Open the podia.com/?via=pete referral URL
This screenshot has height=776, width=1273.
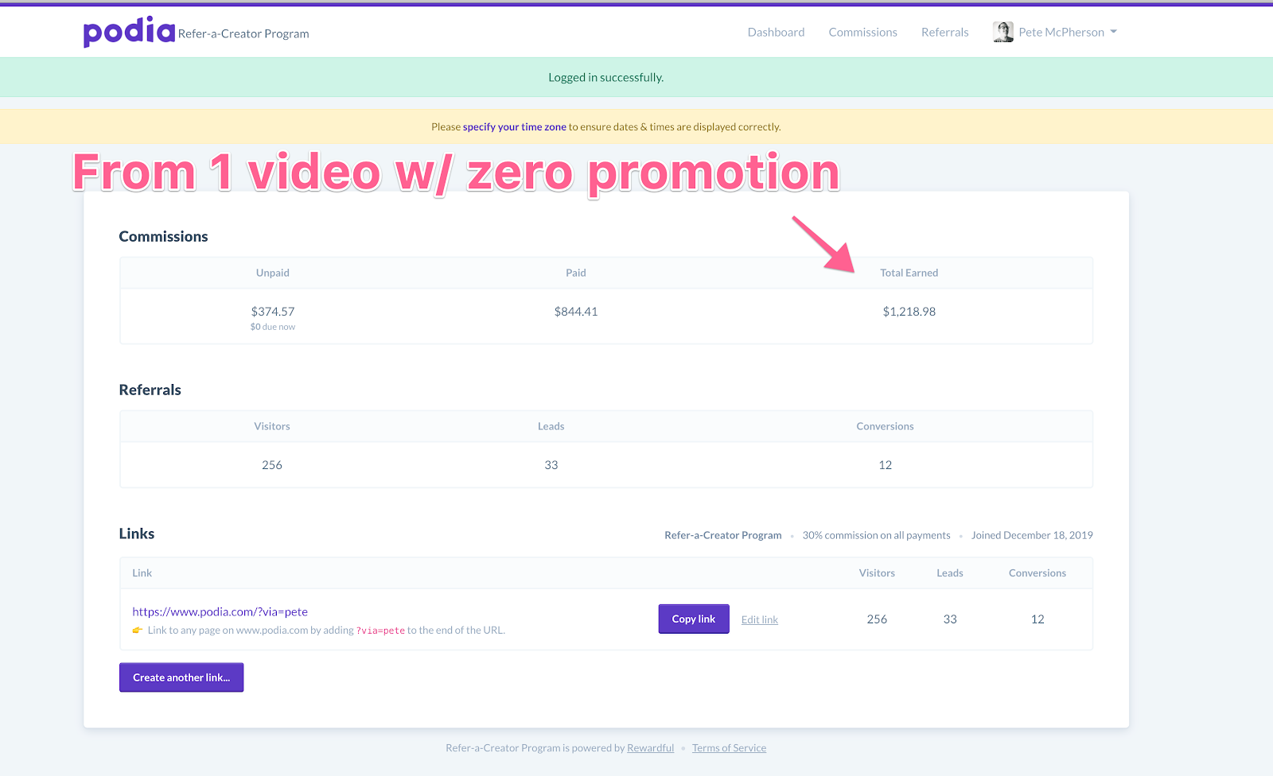[x=220, y=611]
